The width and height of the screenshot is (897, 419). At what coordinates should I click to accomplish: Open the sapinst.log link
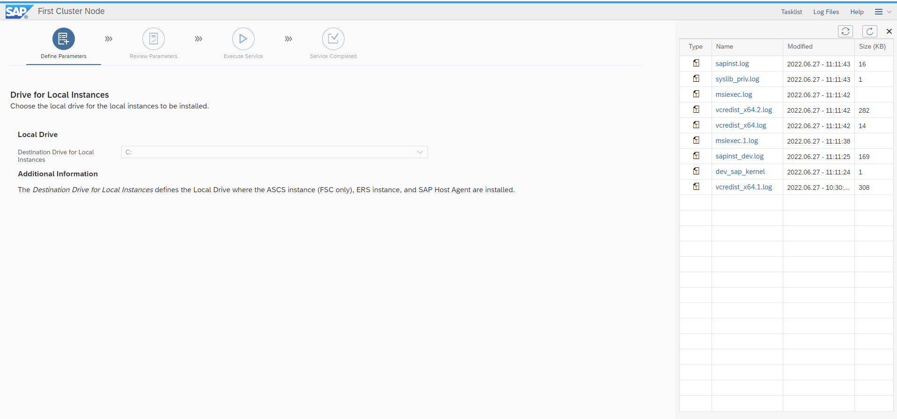point(732,64)
